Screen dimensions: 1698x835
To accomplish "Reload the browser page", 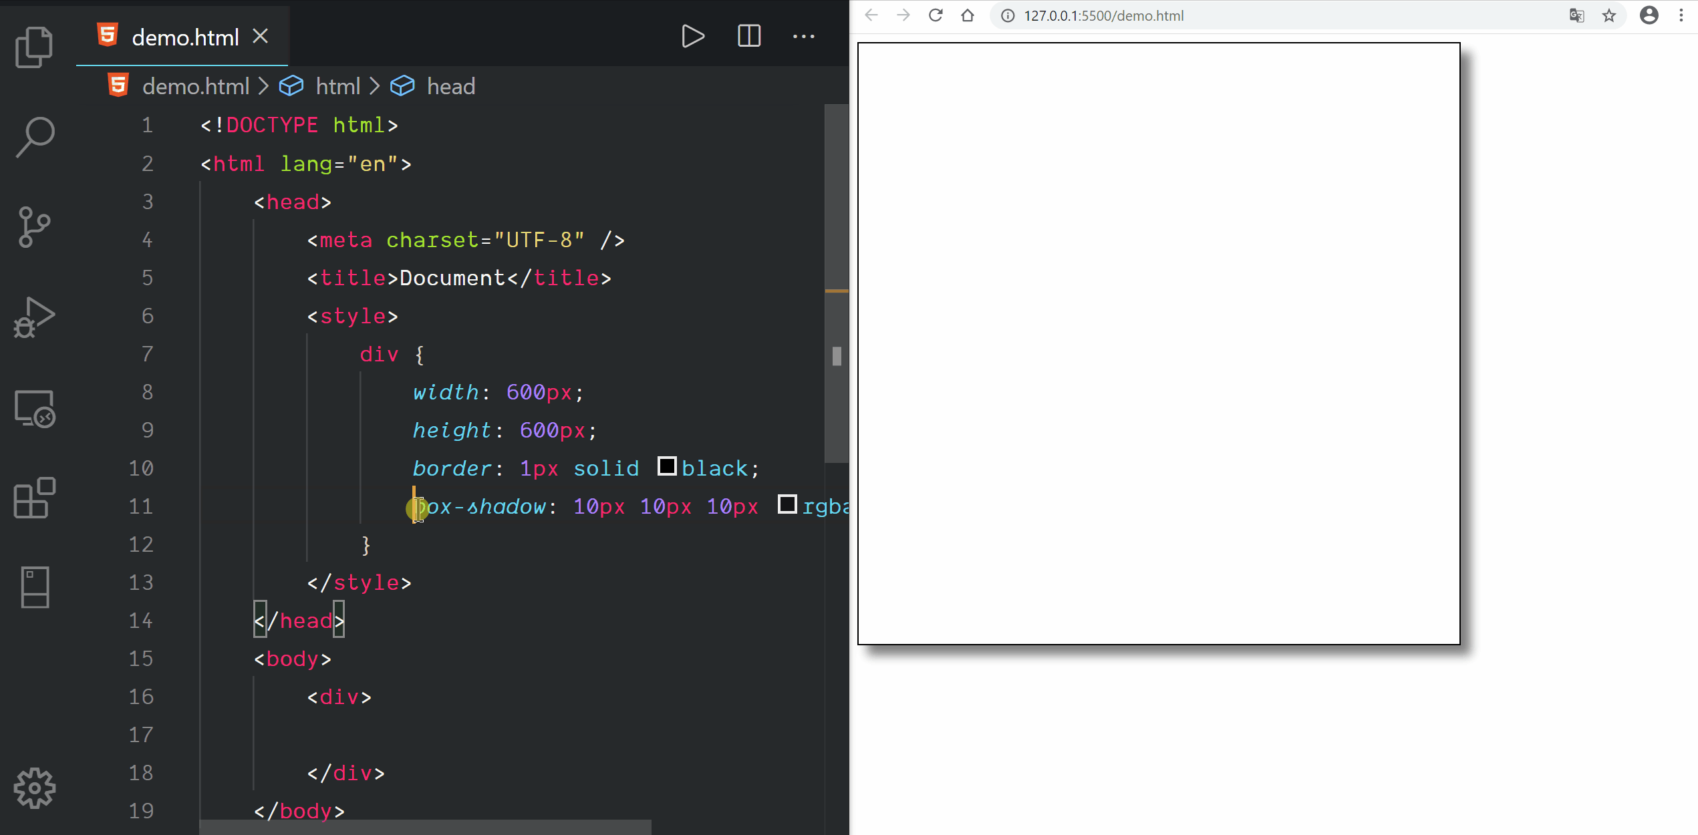I will [936, 15].
